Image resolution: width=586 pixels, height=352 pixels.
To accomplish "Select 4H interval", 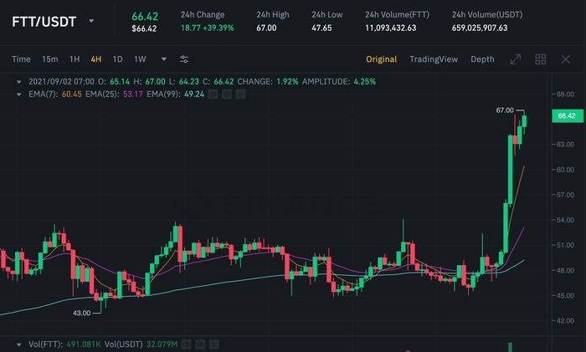I will click(x=96, y=59).
